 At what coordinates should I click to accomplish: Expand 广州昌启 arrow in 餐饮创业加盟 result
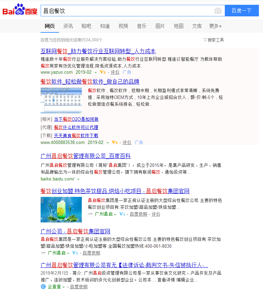pos(115,215)
